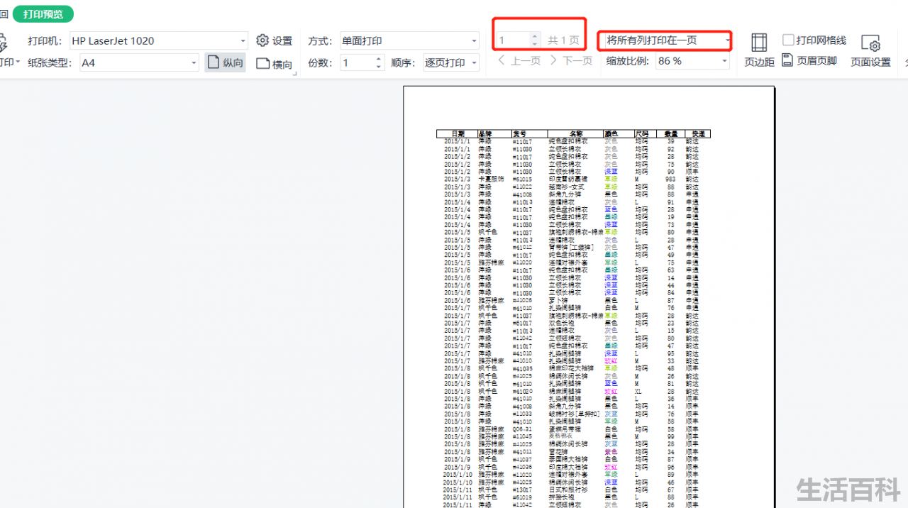908x508 pixels.
Task: Click the 共 1 页 page count text
Action: [x=563, y=40]
